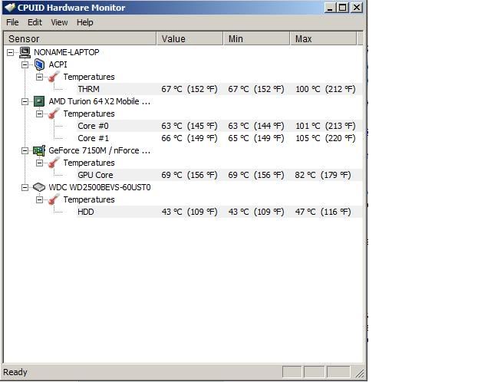
Task: Open the File menu
Action: coord(12,22)
